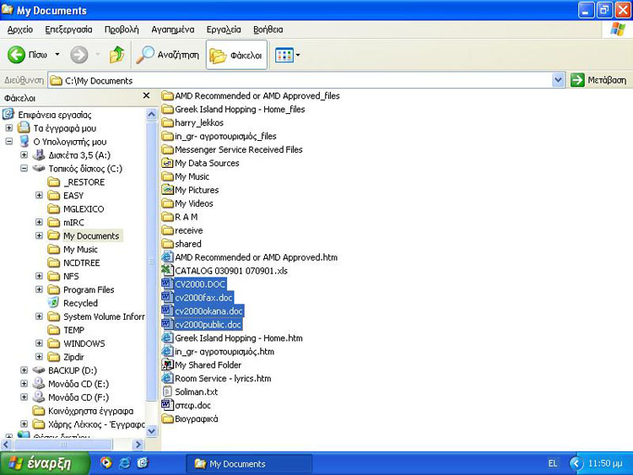Expand the Program Files folder node
Image resolution: width=633 pixels, height=475 pixels.
[x=39, y=289]
